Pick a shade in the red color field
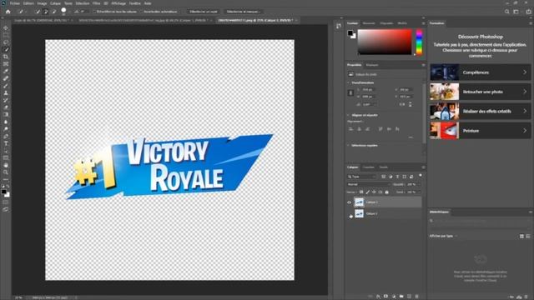This screenshot has width=534, height=300. pos(385,42)
